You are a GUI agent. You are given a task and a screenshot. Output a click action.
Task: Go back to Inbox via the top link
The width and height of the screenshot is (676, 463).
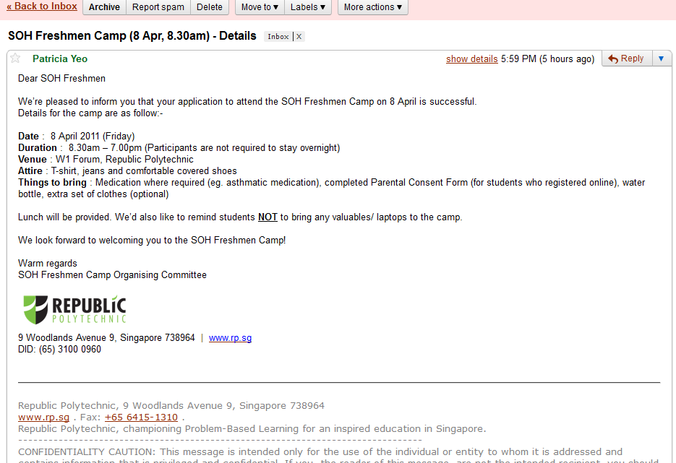click(x=42, y=7)
